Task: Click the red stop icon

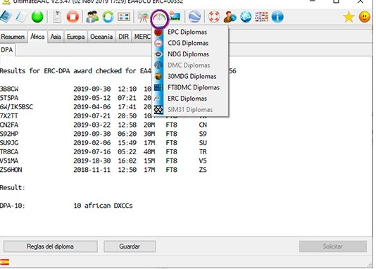Action: point(73,17)
